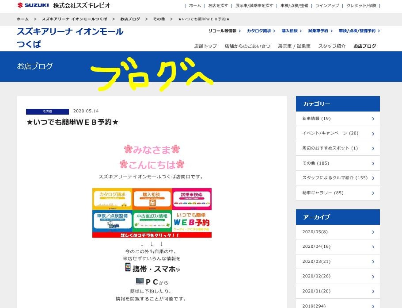
Task: Switch to お店ブログ tab
Action: coord(364,46)
